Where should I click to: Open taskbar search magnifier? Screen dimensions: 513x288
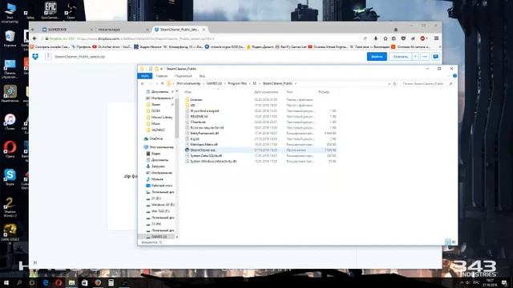[x=19, y=282]
